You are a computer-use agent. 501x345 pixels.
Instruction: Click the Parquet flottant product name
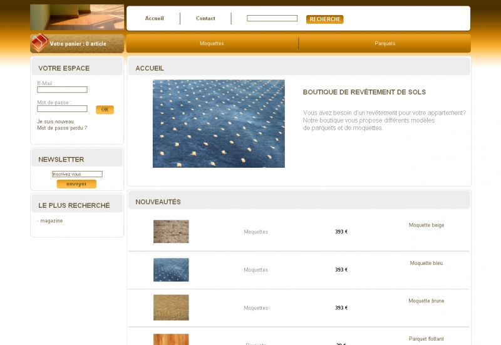pos(426,339)
